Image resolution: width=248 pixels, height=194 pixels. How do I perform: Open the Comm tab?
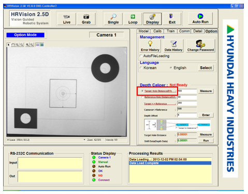(184, 31)
